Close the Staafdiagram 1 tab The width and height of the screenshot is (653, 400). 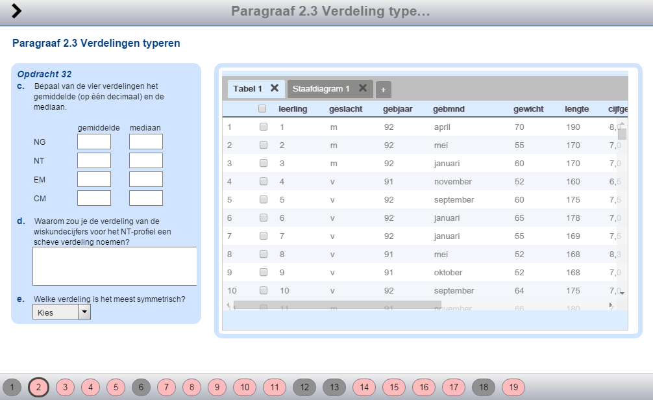coord(363,88)
